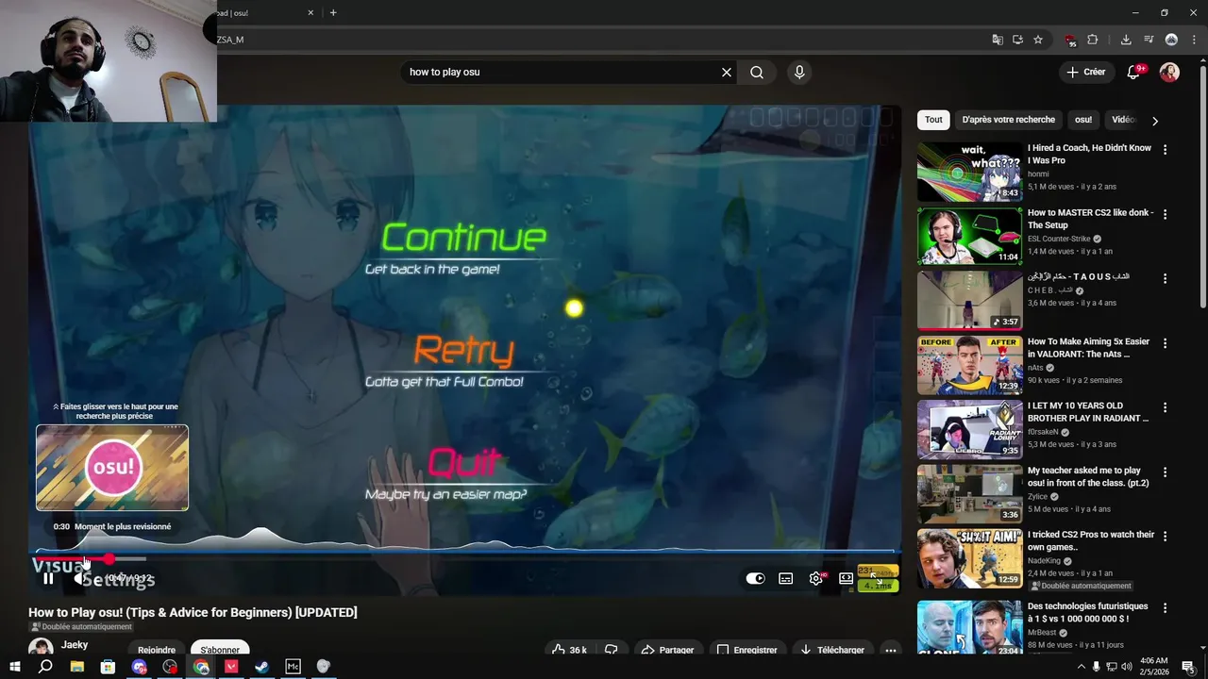This screenshot has width=1208, height=679.
Task: Toggle the autoplay switch in player
Action: click(755, 579)
